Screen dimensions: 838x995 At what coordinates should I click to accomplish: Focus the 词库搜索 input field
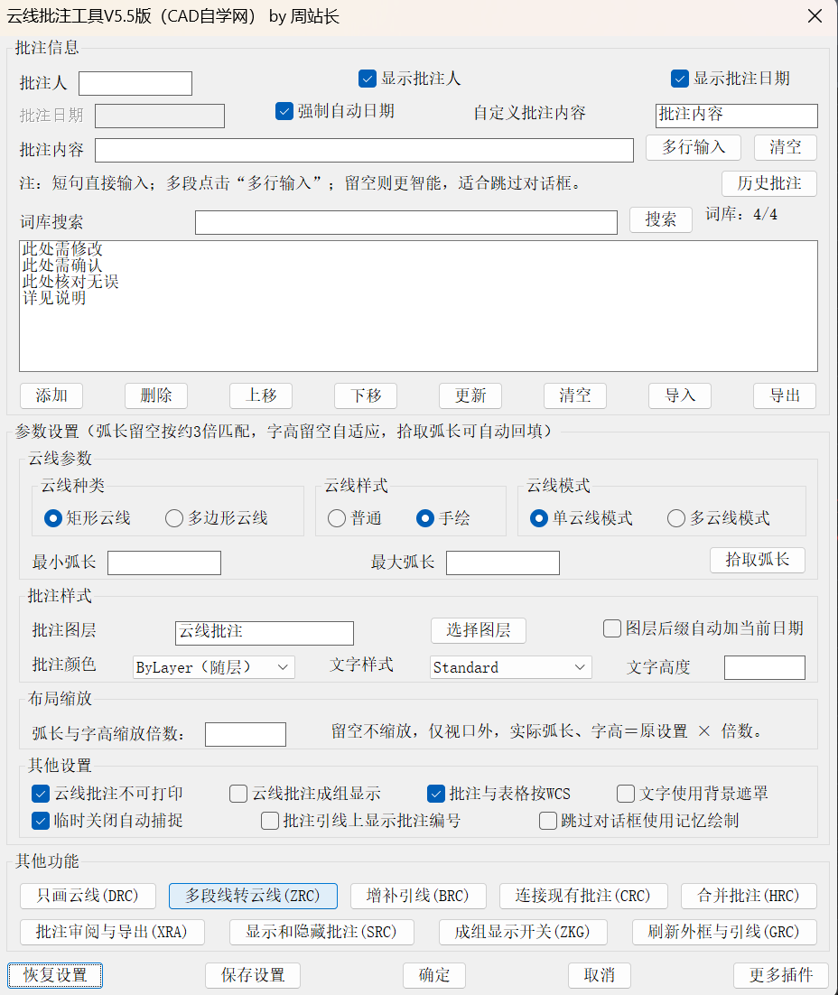point(406,223)
